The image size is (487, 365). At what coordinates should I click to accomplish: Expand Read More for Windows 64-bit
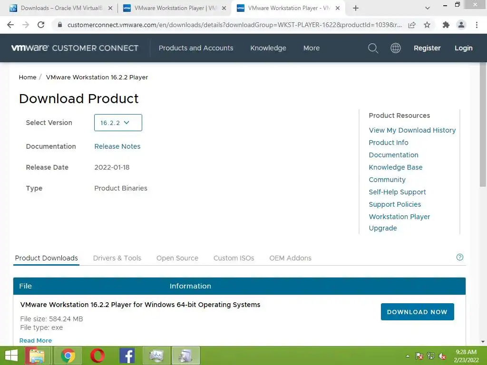pyautogui.click(x=35, y=340)
